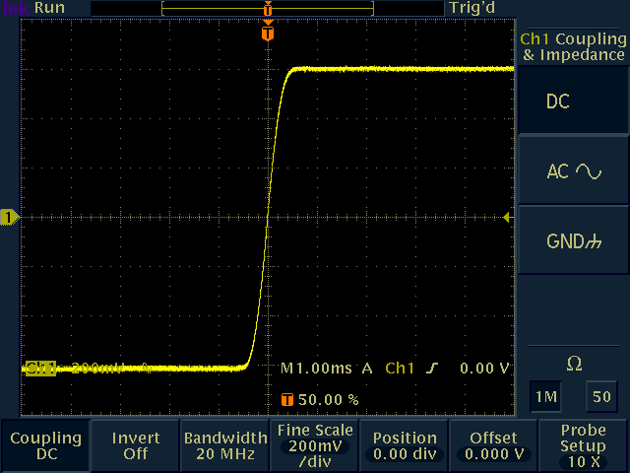The image size is (630, 473).
Task: Click the trigger level arrow on right edge
Action: point(508,217)
